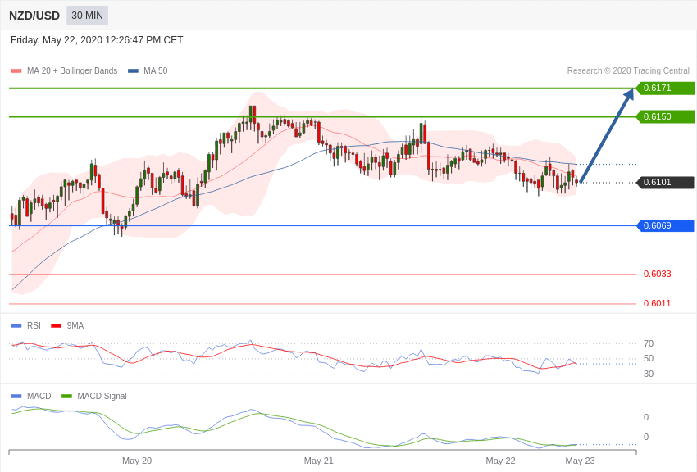Click the red 0.6011 support level label
Screen dimensions: 697x472
[658, 304]
